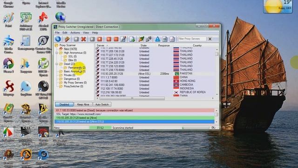Viewport: 298px width, 168px height.
Task: Click the document with green arrow icon
Action: pyautogui.click(x=132, y=39)
